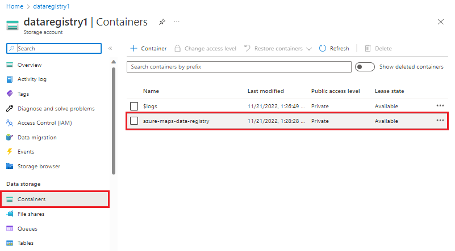Check the azure-maps-data-registry checkbox
The width and height of the screenshot is (455, 251).
click(x=134, y=121)
